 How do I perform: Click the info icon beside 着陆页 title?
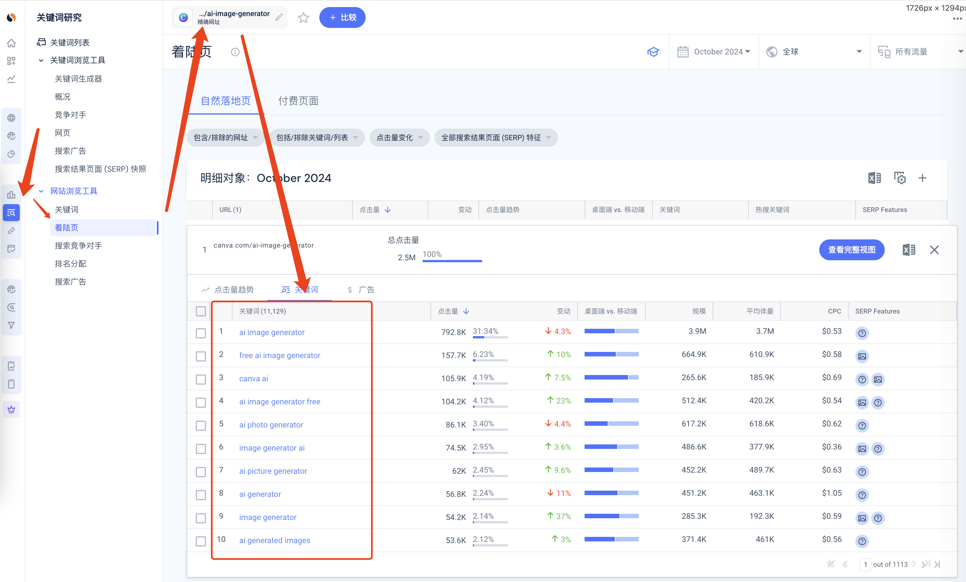pos(235,52)
